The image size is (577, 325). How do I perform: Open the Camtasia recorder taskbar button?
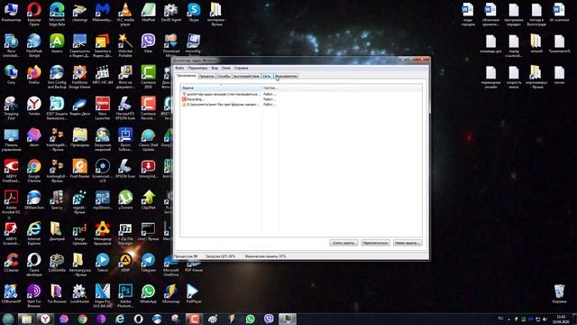[195, 319]
